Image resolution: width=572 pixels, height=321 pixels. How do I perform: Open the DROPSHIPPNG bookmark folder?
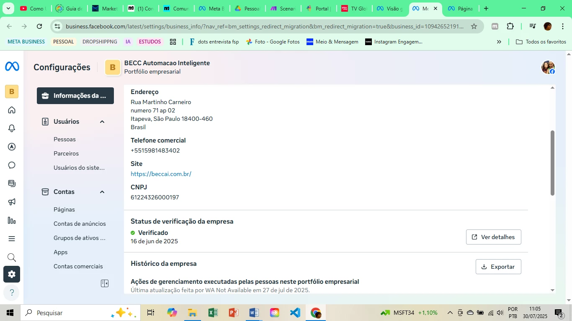(100, 42)
